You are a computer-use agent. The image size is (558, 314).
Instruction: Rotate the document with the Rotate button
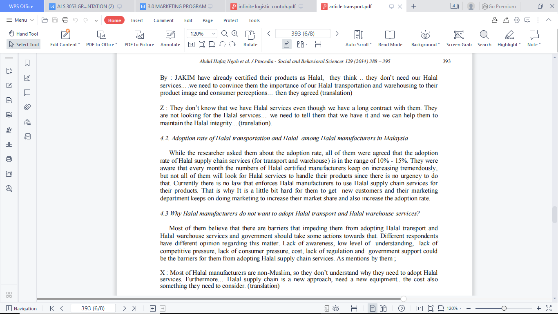coord(250,38)
